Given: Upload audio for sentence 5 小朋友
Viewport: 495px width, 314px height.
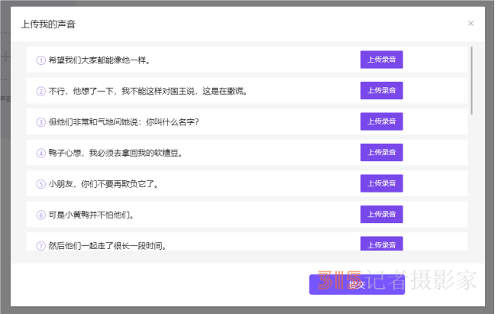Looking at the screenshot, I should 381,183.
